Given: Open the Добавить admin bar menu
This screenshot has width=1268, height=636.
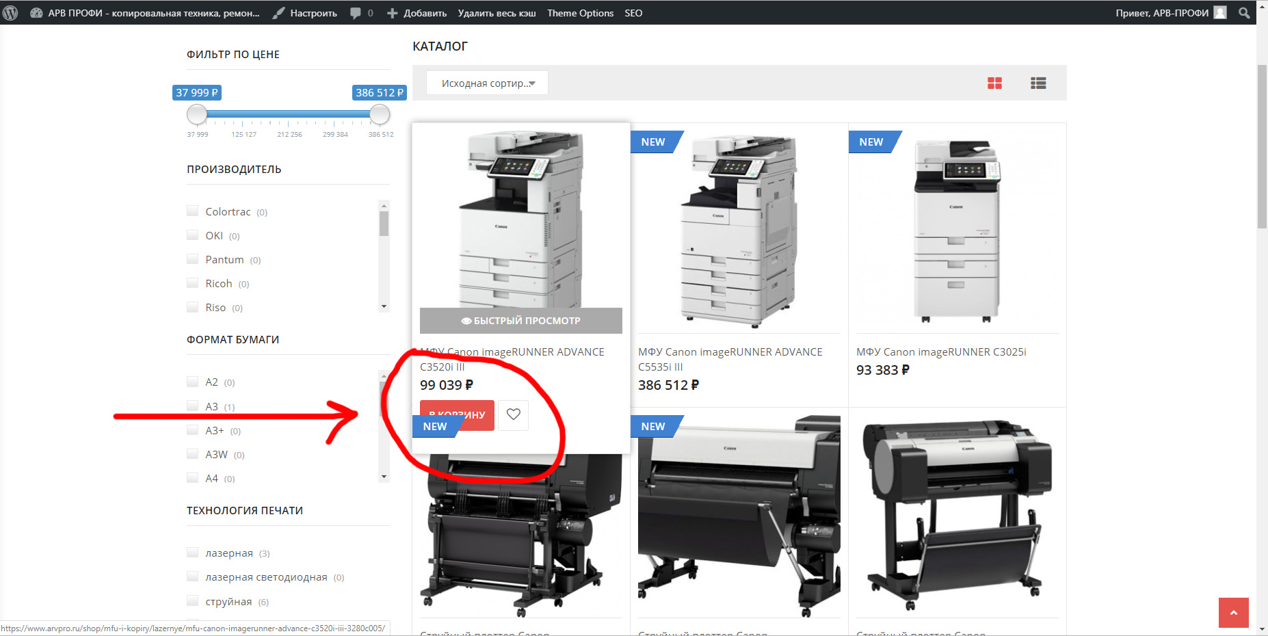Looking at the screenshot, I should 417,13.
